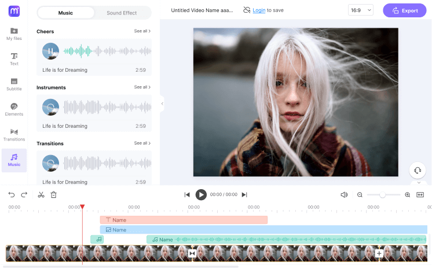The height and width of the screenshot is (269, 432).
Task: Select the Music panel in sidebar
Action: pos(14,160)
